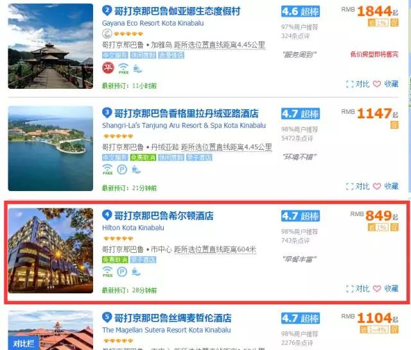Click the airport shuttle icon for Shangri-La's Tanjung Aru

point(137,170)
